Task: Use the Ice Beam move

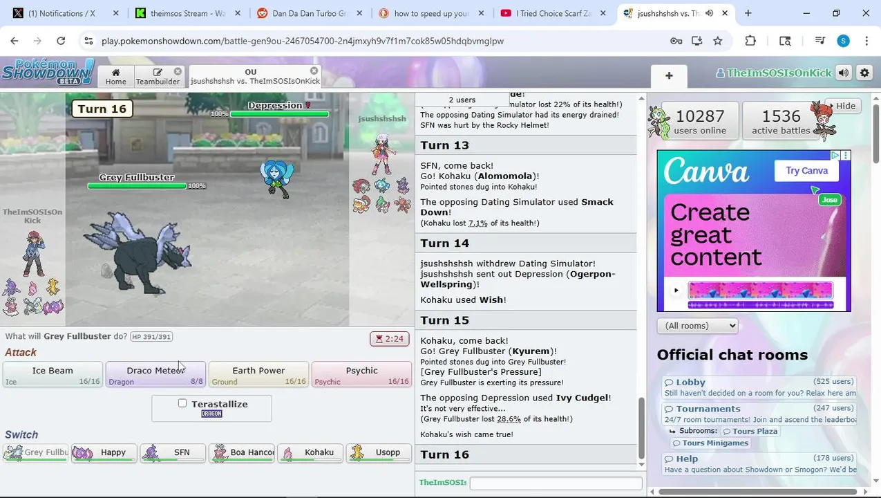Action: (x=53, y=374)
